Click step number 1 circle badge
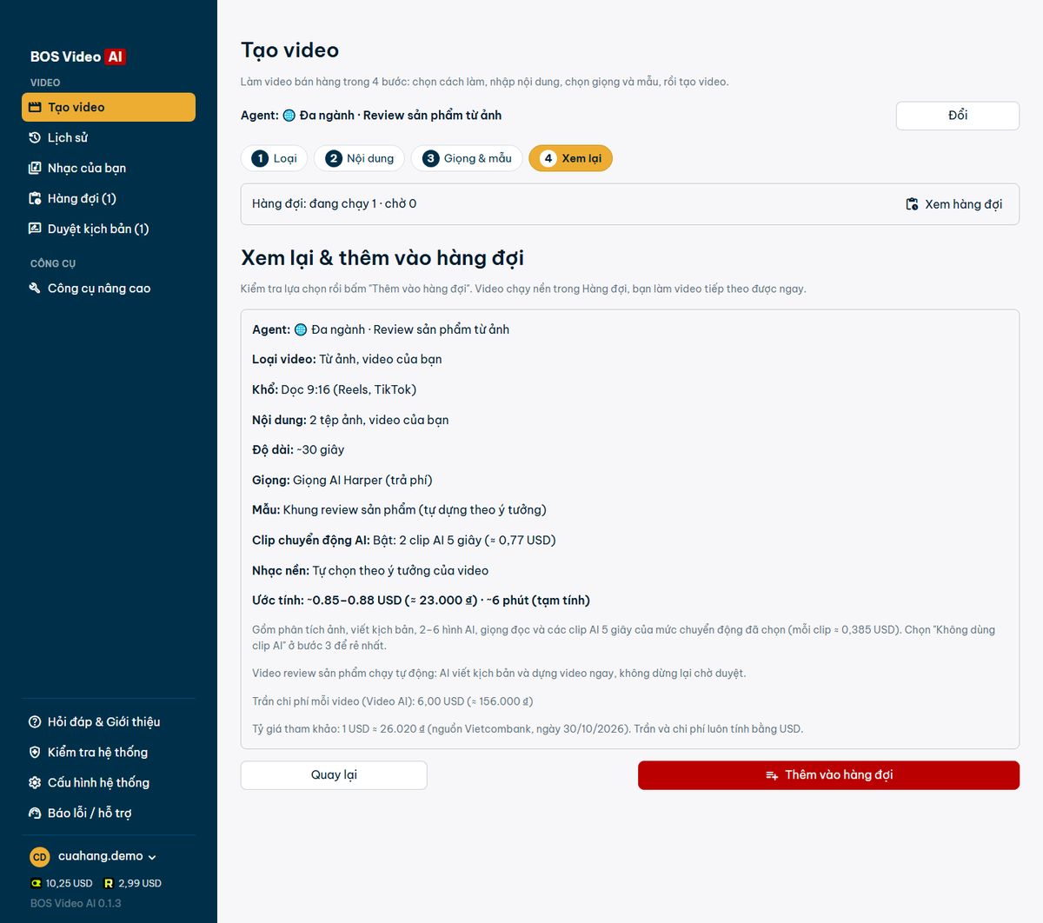The height and width of the screenshot is (923, 1043). [x=259, y=158]
